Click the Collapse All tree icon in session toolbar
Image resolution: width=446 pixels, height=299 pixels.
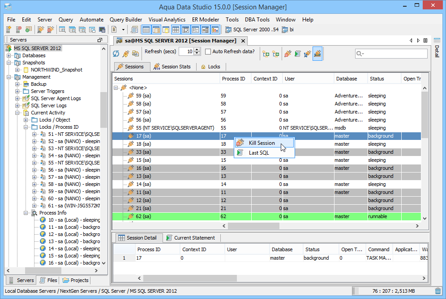click(276, 54)
